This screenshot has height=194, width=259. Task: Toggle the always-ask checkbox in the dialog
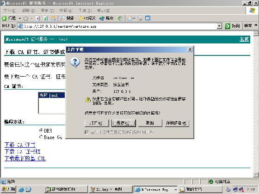click(x=86, y=132)
